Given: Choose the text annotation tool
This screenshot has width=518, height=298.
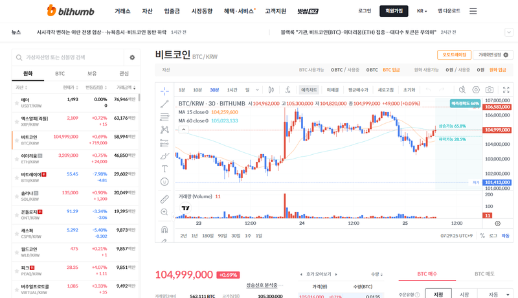Looking at the screenshot, I should point(164,168).
